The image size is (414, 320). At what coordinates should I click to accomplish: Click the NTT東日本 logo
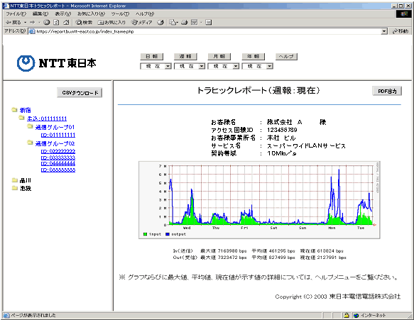click(57, 63)
